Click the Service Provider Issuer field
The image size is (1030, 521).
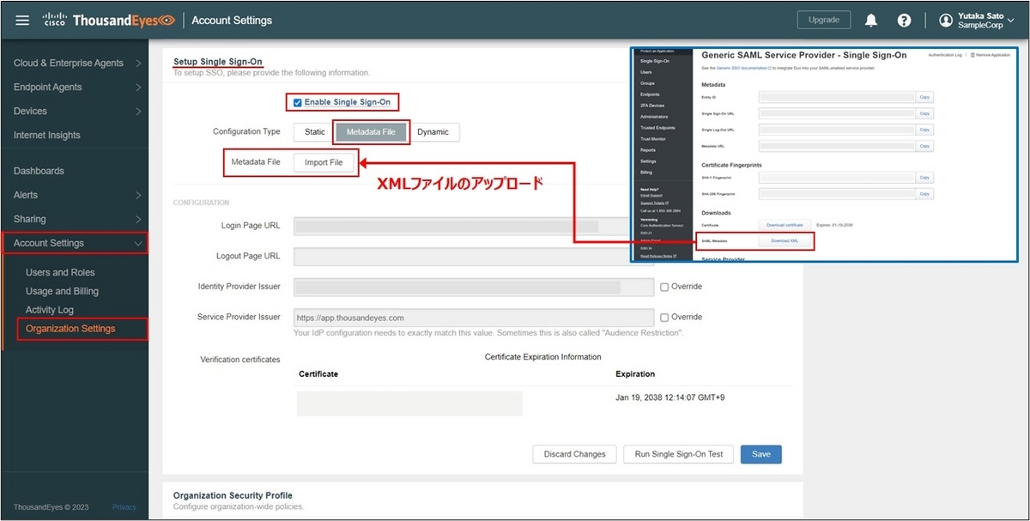tap(474, 317)
